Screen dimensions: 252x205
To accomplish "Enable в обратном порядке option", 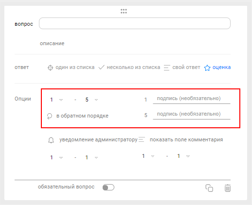I will pyautogui.click(x=82, y=116).
